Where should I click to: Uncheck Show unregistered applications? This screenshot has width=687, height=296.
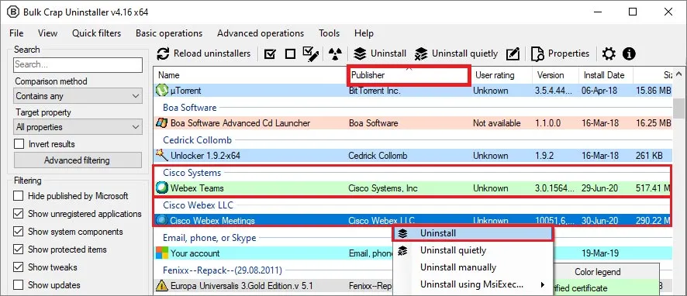click(19, 214)
